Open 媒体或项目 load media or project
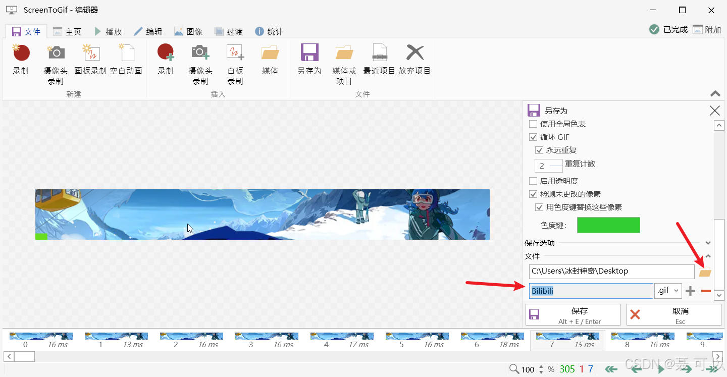Screen dimensions: 727x377 click(x=344, y=64)
